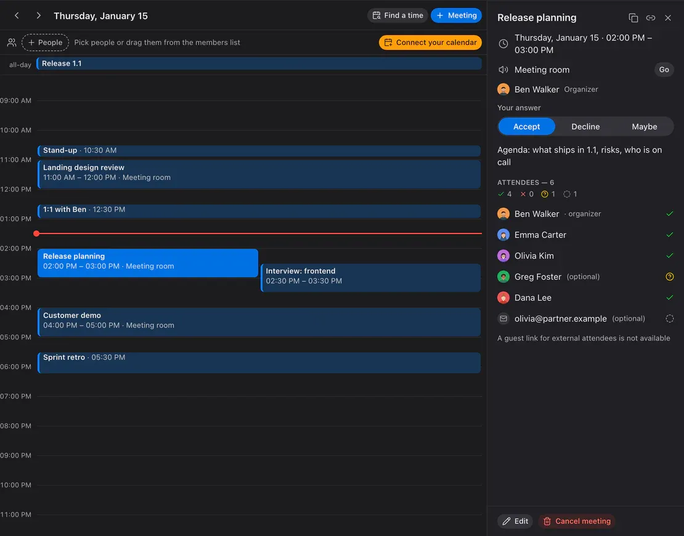Click olivia@partner.example attendee email
The height and width of the screenshot is (536, 684).
point(561,319)
